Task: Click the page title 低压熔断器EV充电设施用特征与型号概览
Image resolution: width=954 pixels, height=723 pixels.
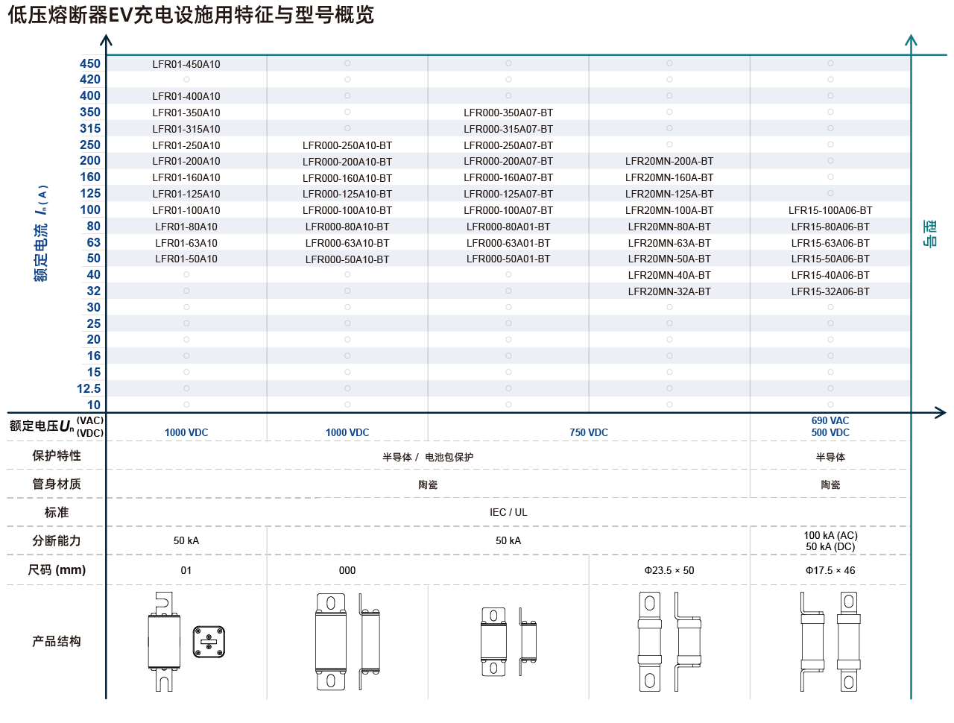Action: [191, 15]
